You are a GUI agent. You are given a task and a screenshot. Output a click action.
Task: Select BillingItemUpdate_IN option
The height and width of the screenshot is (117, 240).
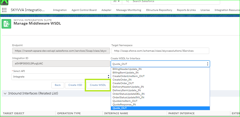[160, 72]
